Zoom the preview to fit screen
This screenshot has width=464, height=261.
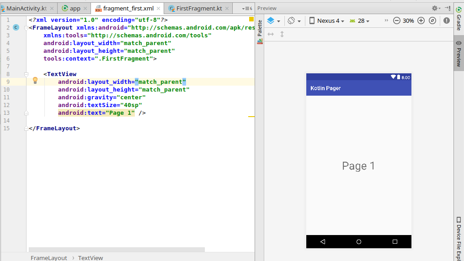[x=432, y=20]
